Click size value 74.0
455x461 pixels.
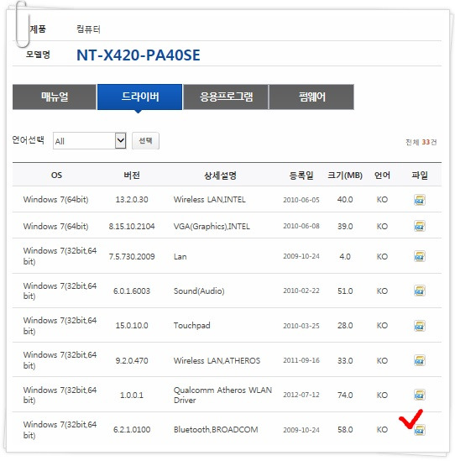[345, 395]
